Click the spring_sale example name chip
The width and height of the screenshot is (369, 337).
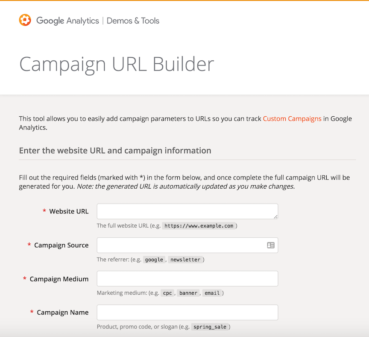pos(210,326)
